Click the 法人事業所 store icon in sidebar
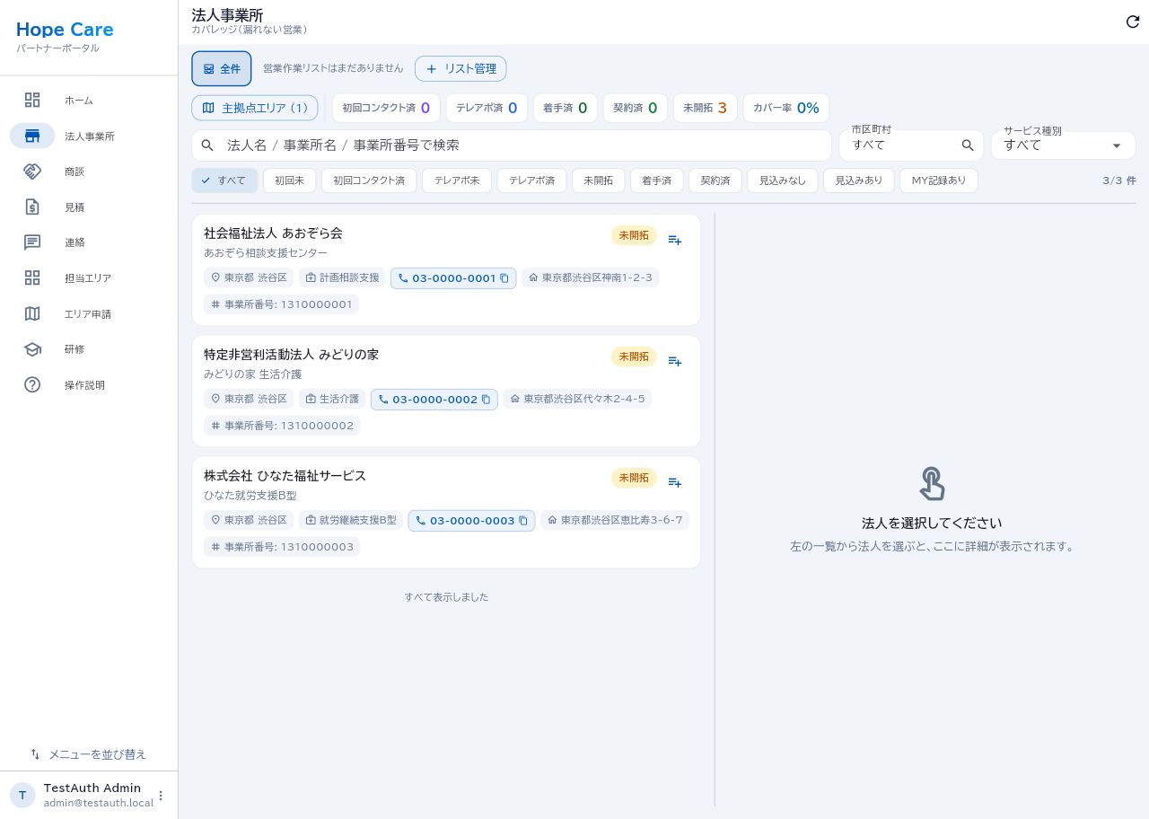1149x819 pixels. point(32,136)
